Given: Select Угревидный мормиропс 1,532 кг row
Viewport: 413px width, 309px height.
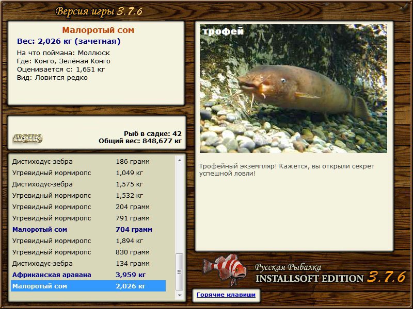Looking at the screenshot, I should point(88,195).
